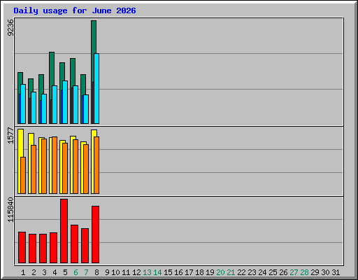Click day 9 on the x-axis
Viewport: 358px width, 280px height.
[x=107, y=272]
